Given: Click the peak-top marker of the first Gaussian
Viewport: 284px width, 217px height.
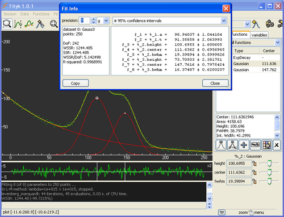Looking at the screenshot, I should [97, 98].
